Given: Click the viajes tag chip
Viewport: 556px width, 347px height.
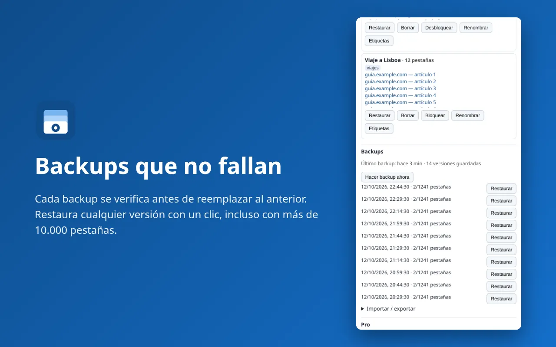Looking at the screenshot, I should click(x=373, y=68).
